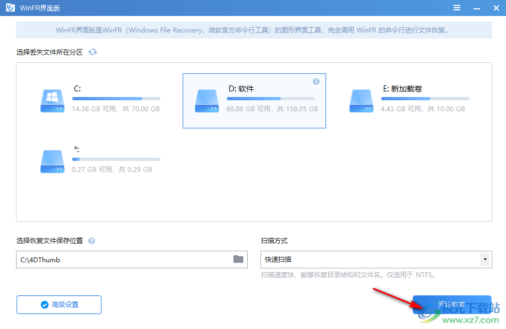View info icon on D: 软件 partition
Screen dimensions: 506x329
click(316, 81)
